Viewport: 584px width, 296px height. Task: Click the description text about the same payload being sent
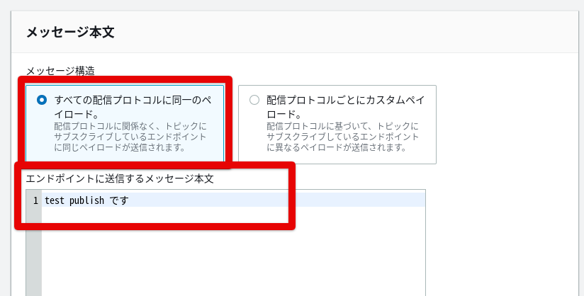pos(130,137)
